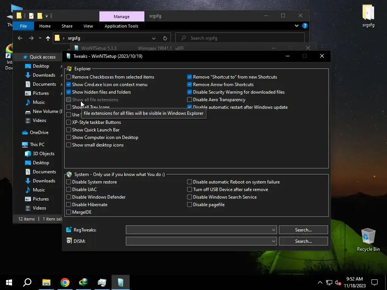The image size is (387, 290).
Task: Toggle Disable Security Warning for downloaded files
Action: (x=189, y=92)
